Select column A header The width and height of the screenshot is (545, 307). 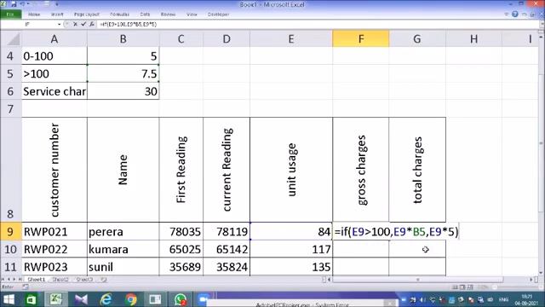(54, 38)
